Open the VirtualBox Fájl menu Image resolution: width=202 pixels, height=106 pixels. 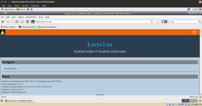(x=3, y=6)
